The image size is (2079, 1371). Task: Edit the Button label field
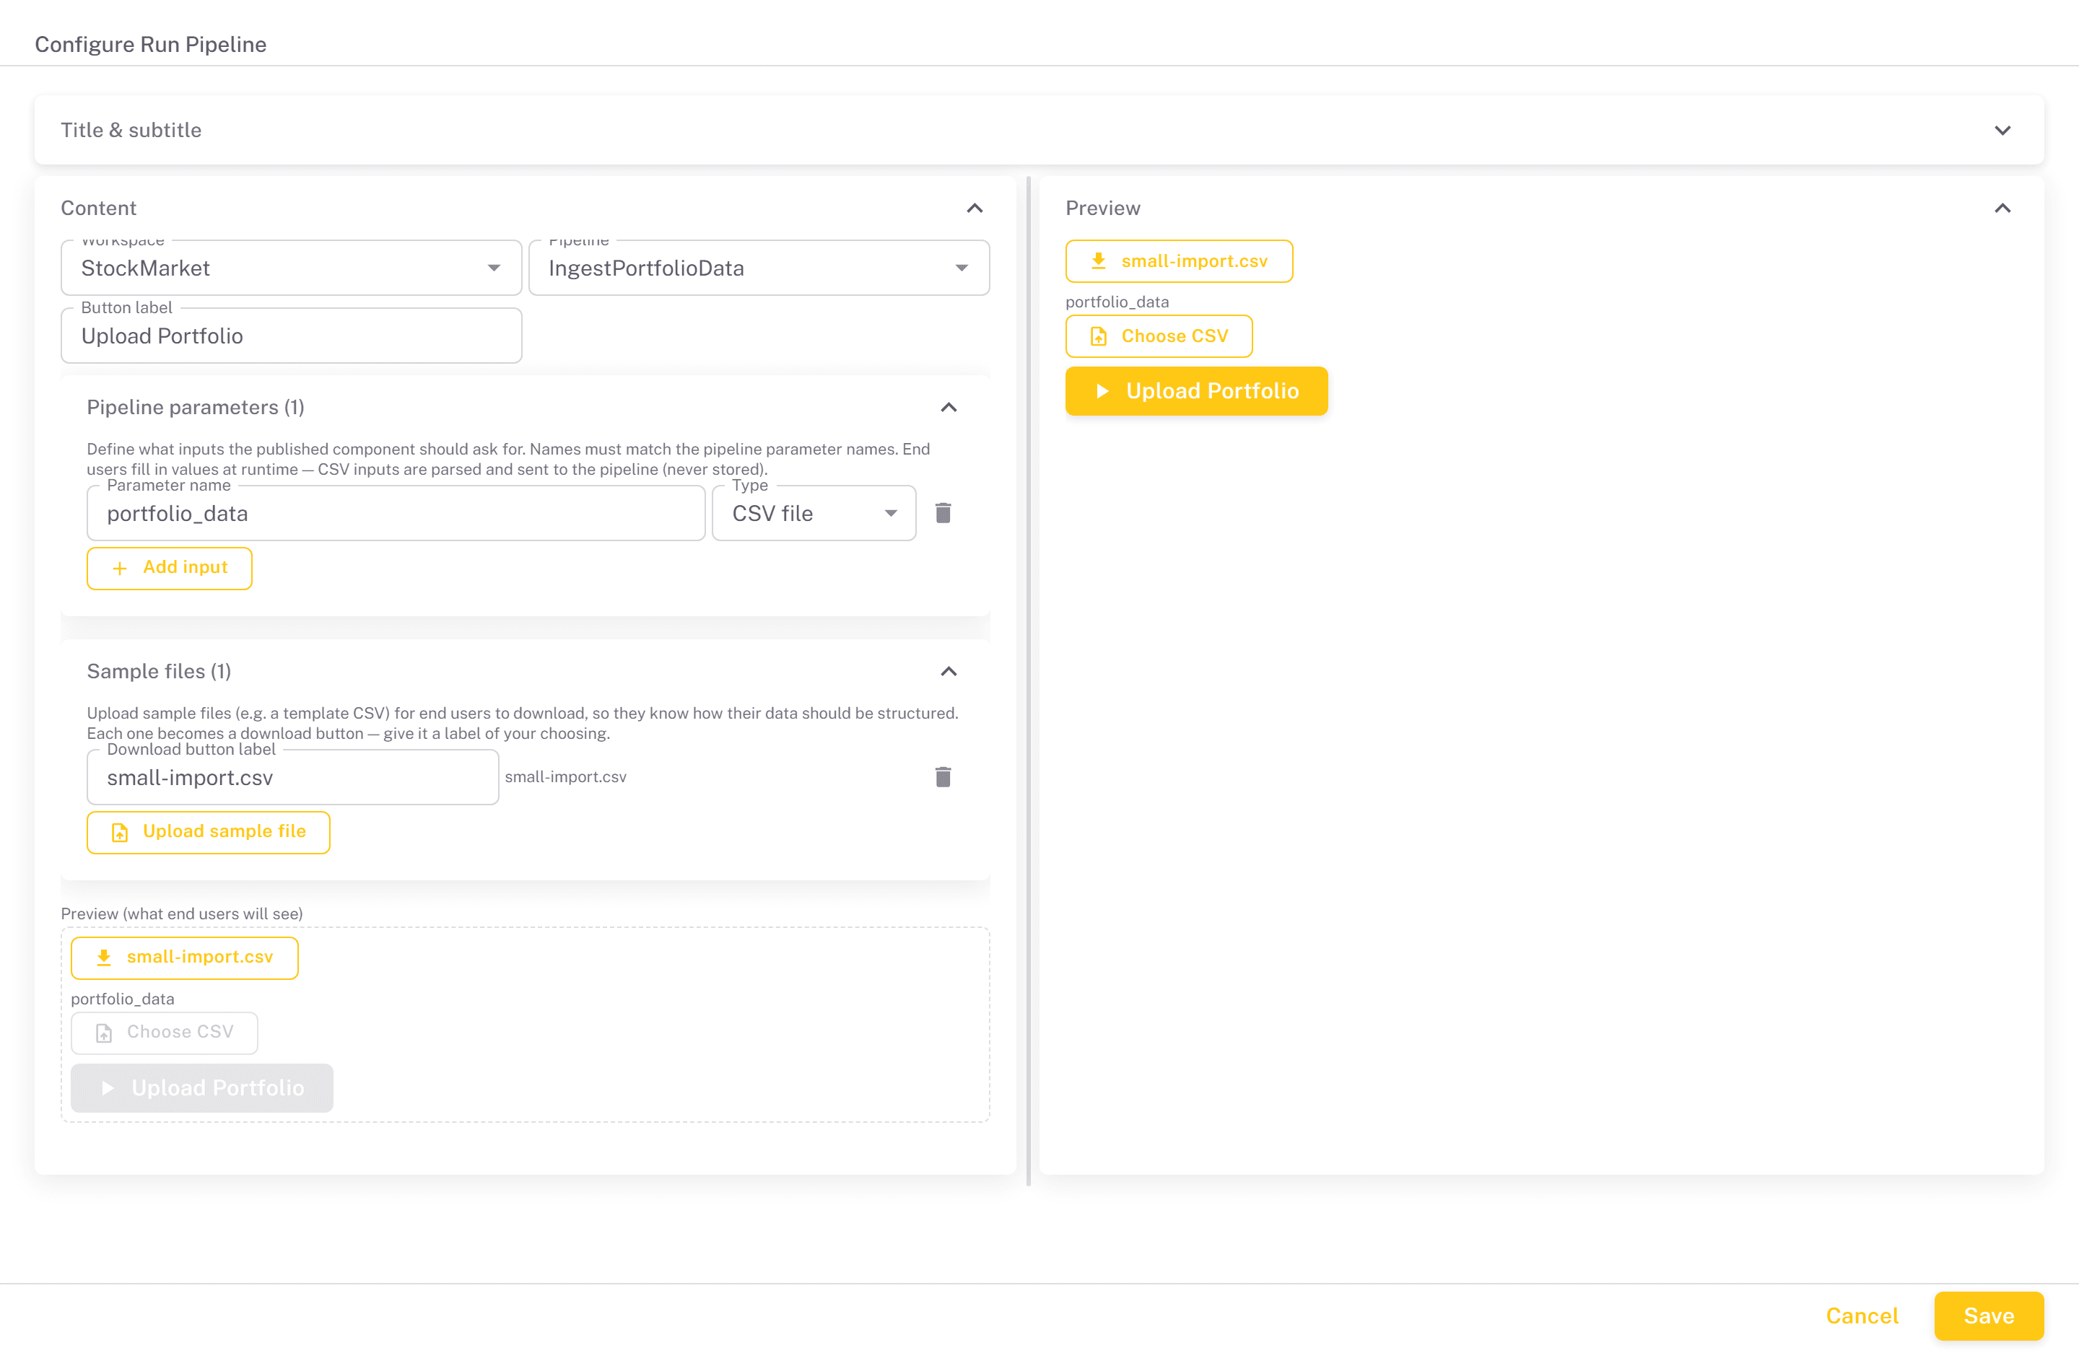tap(291, 336)
